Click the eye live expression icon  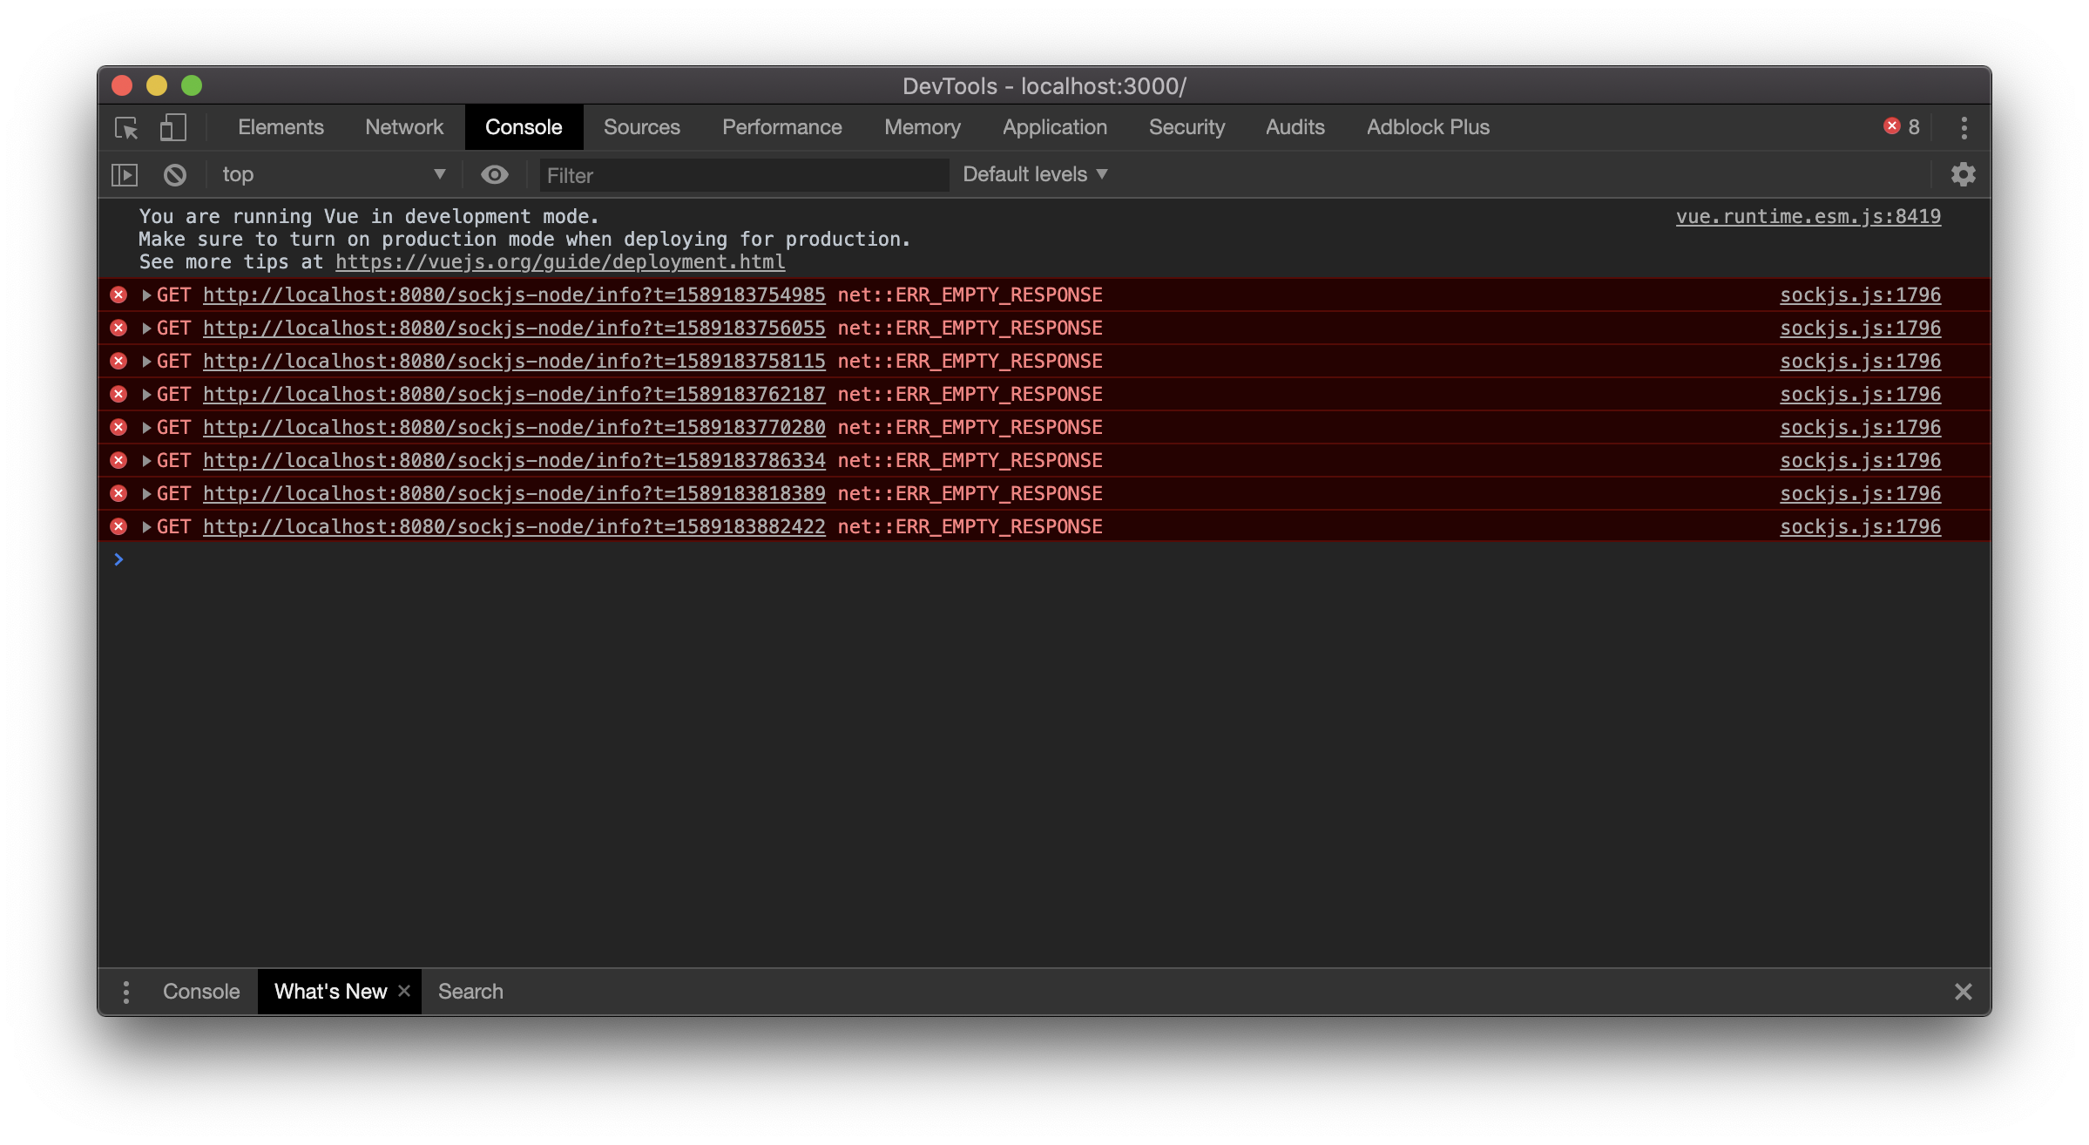pos(494,175)
